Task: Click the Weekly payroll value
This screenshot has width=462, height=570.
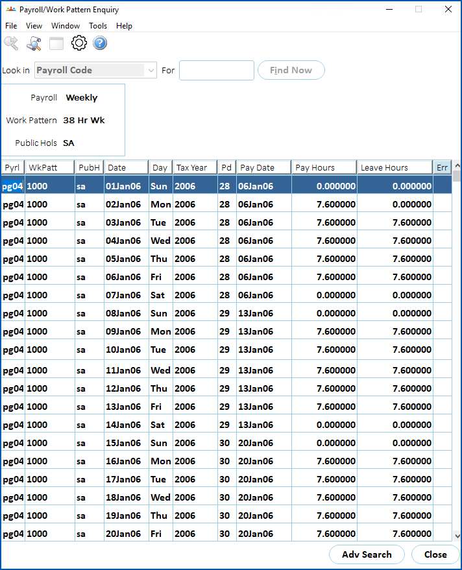Action: (x=82, y=98)
